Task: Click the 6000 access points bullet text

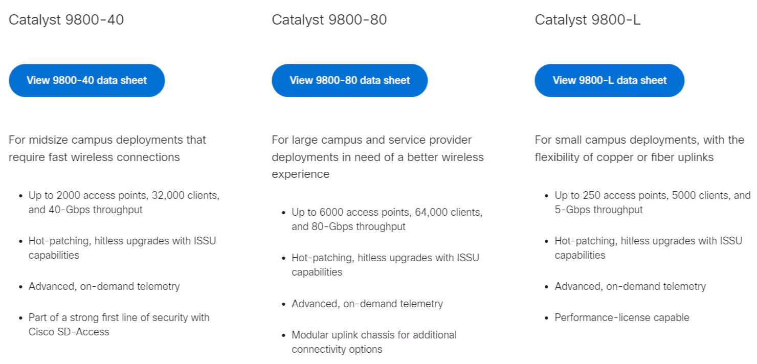Action: (387, 219)
